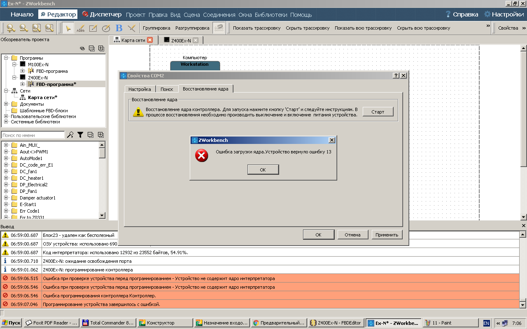Click the Старт kernel recovery button
Viewport: 527px width, 329px height.
378,112
